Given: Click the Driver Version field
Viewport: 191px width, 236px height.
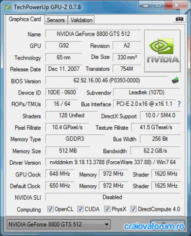Looking at the screenshot, I should tap(113, 162).
